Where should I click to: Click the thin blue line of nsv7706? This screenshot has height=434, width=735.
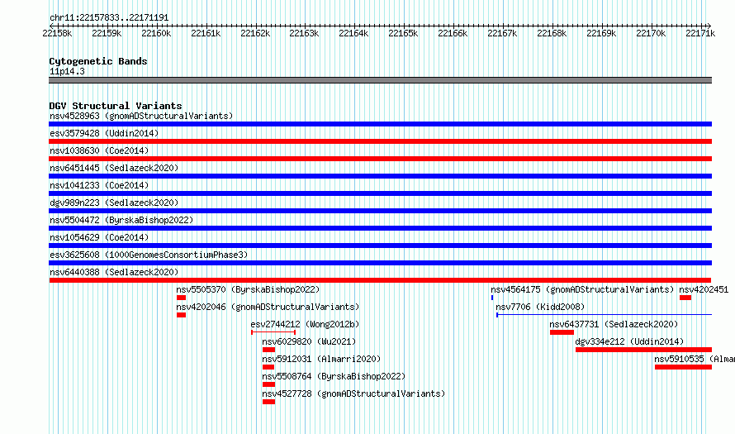click(605, 315)
